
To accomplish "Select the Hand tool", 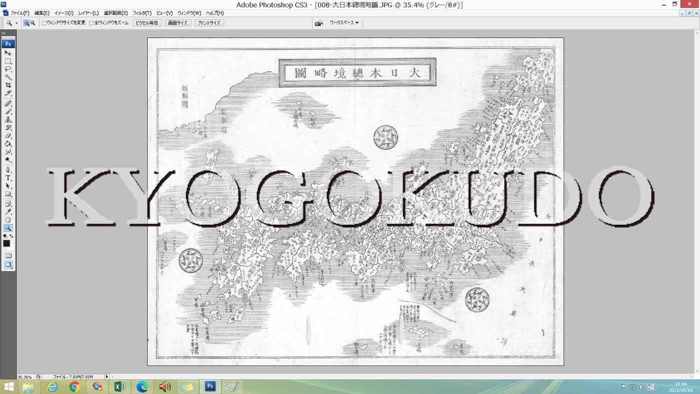I will (8, 219).
